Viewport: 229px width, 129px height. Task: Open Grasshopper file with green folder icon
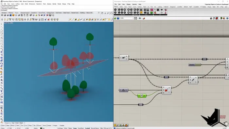(x=115, y=18)
